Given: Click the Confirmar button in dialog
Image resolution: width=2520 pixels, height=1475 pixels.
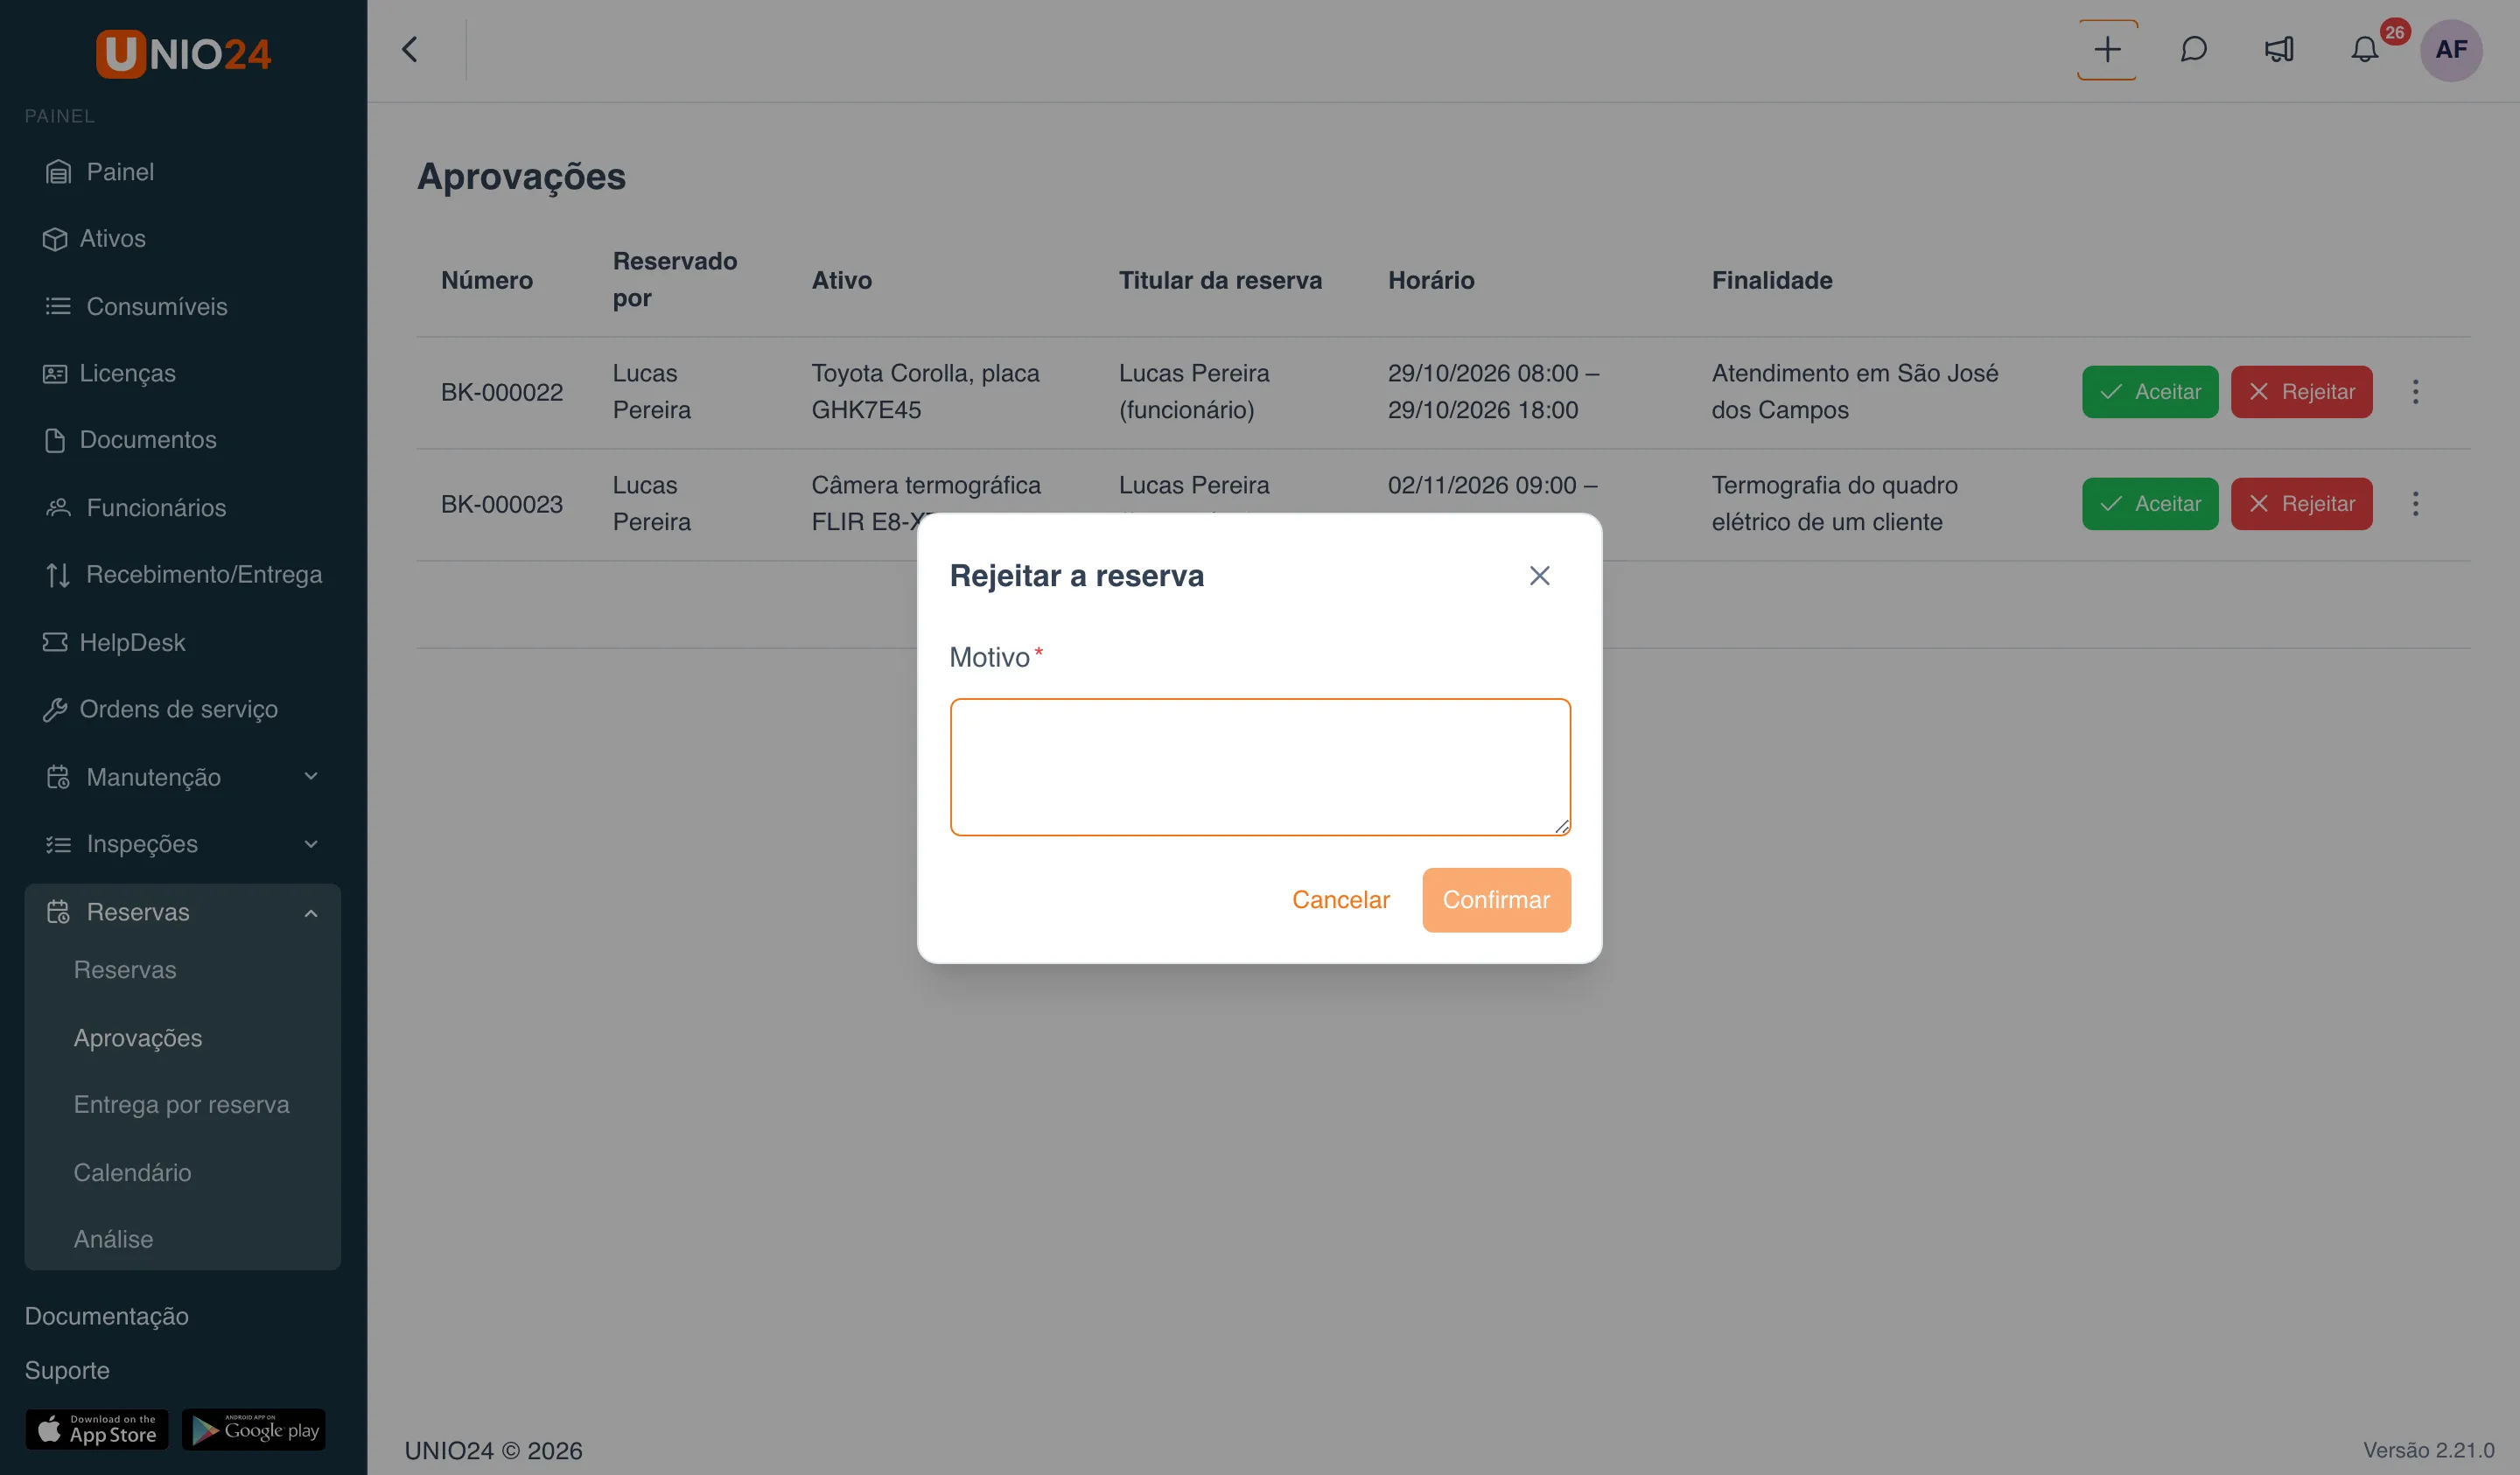Looking at the screenshot, I should [1496, 900].
